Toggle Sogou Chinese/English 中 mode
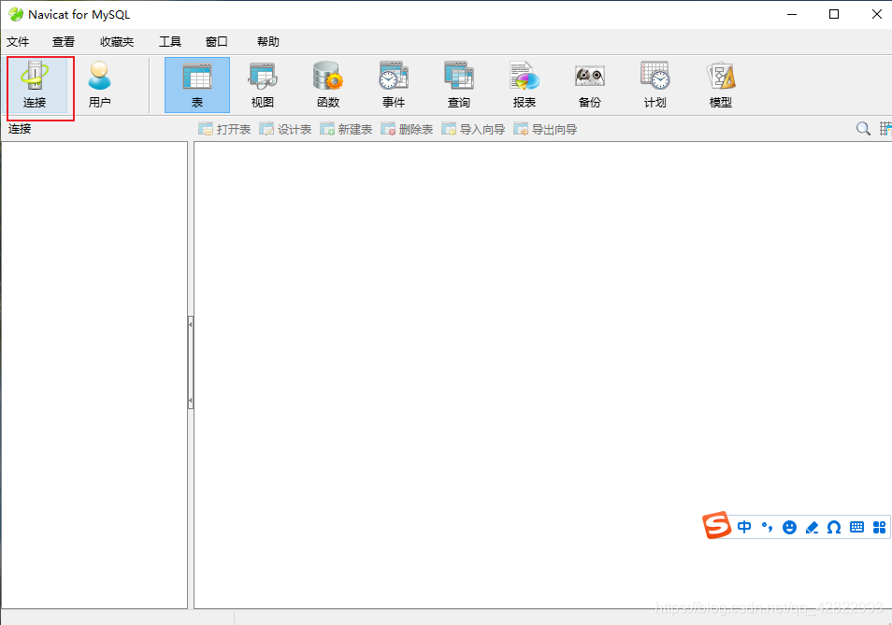 point(744,527)
